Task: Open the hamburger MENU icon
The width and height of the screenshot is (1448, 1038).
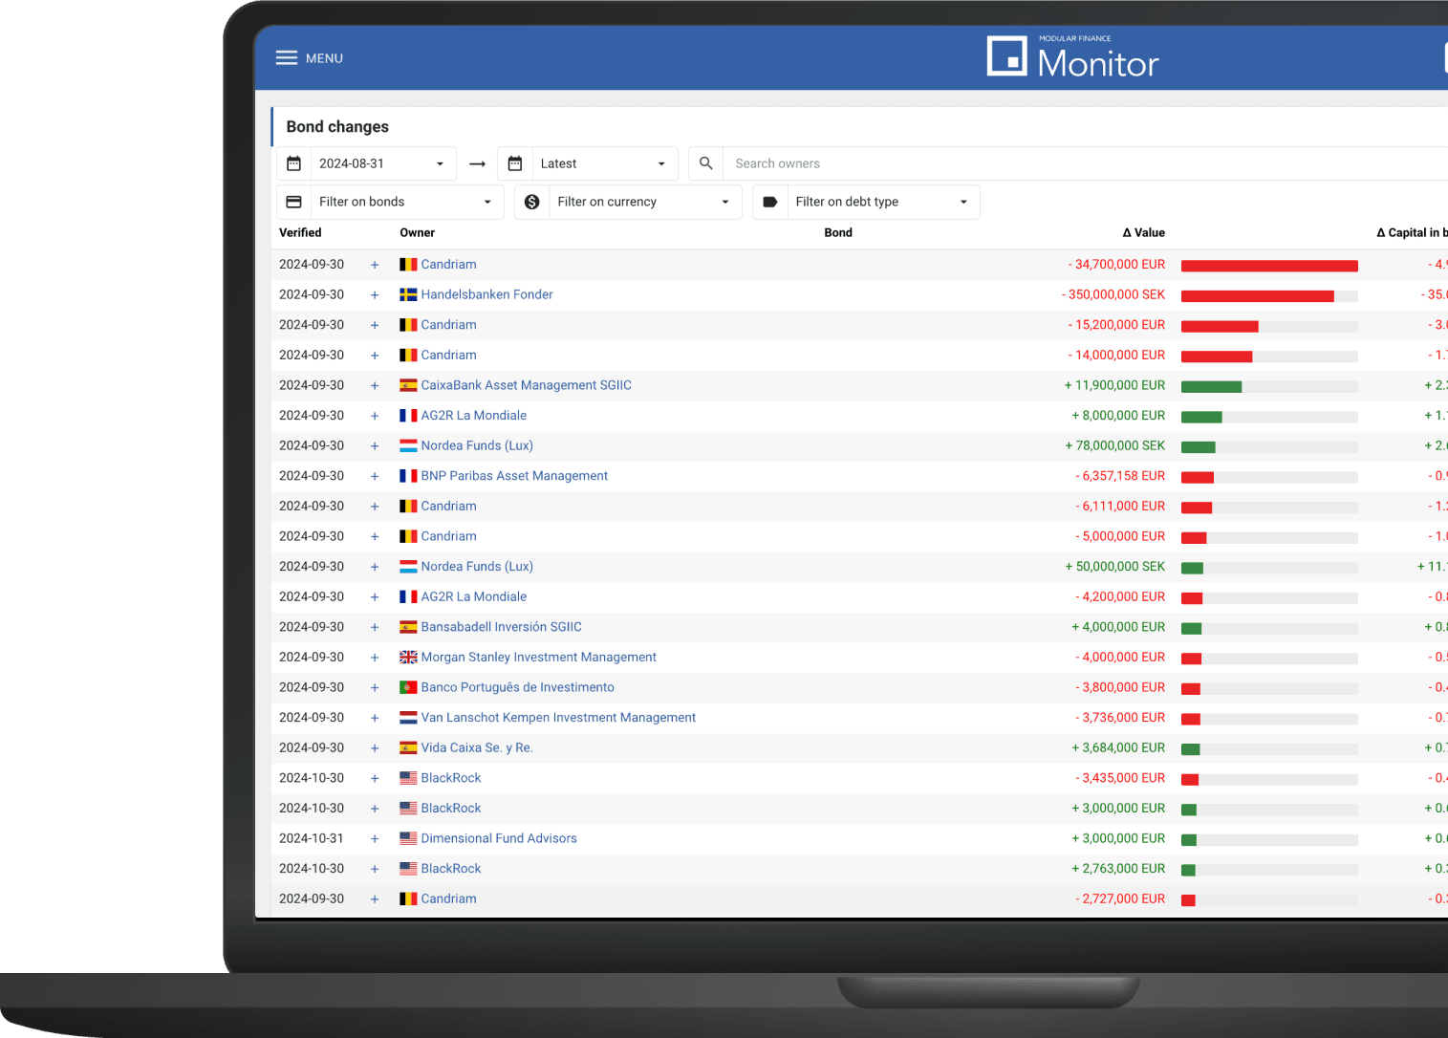Action: (x=287, y=58)
